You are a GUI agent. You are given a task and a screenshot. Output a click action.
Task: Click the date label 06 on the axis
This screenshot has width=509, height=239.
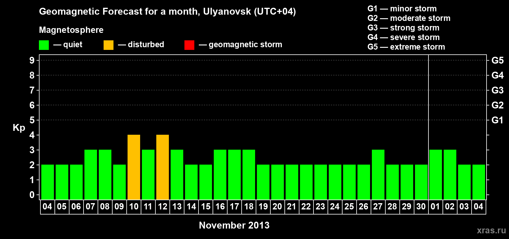click(x=76, y=207)
